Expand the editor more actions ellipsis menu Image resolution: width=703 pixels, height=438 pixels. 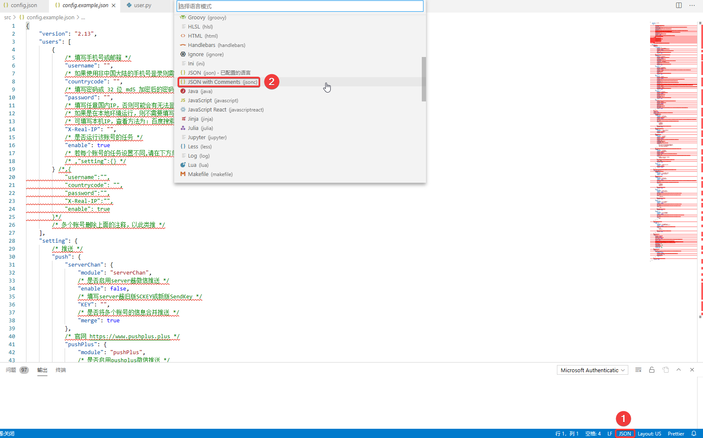click(x=693, y=5)
